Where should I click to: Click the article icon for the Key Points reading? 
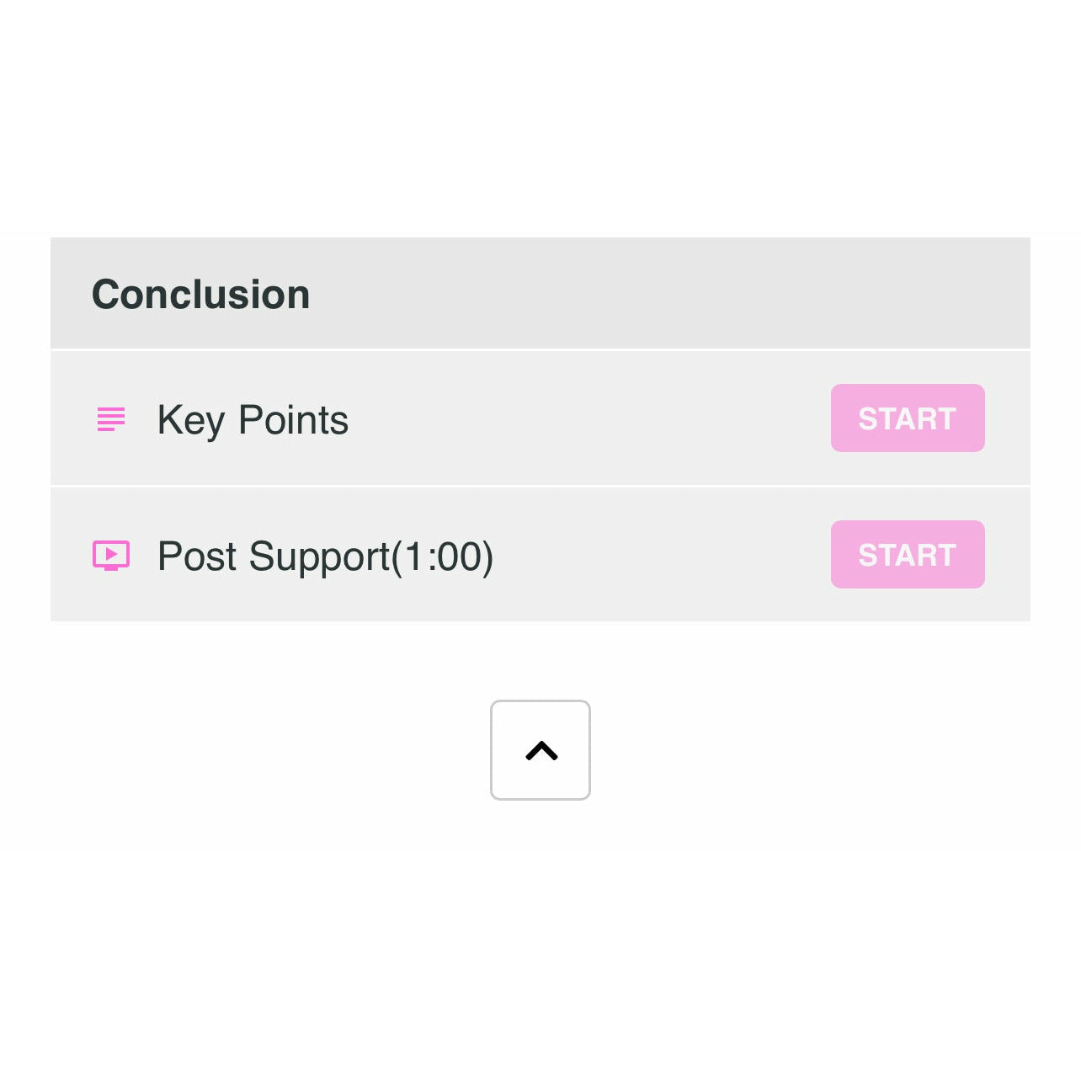(x=111, y=419)
